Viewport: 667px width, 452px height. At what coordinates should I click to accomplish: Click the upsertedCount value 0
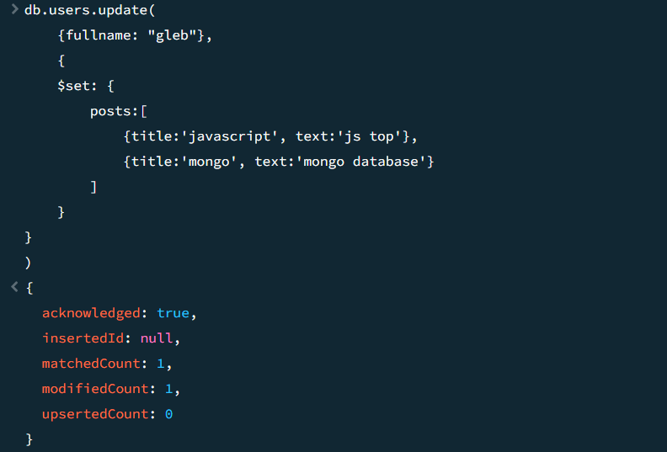[x=169, y=414]
